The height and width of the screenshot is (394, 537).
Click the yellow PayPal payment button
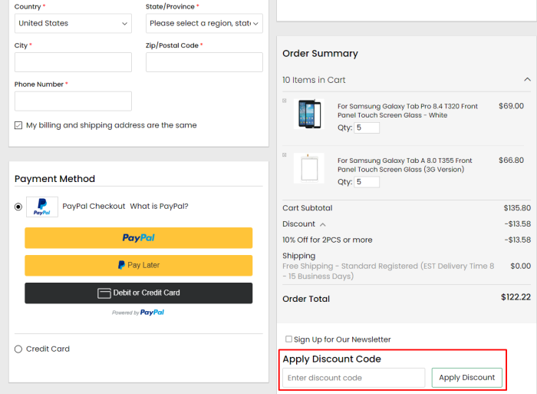pyautogui.click(x=138, y=237)
